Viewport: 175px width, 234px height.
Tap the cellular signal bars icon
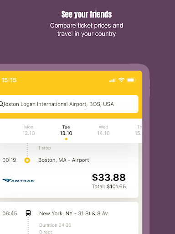113,80
